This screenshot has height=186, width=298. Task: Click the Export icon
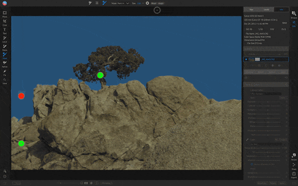click(x=294, y=175)
